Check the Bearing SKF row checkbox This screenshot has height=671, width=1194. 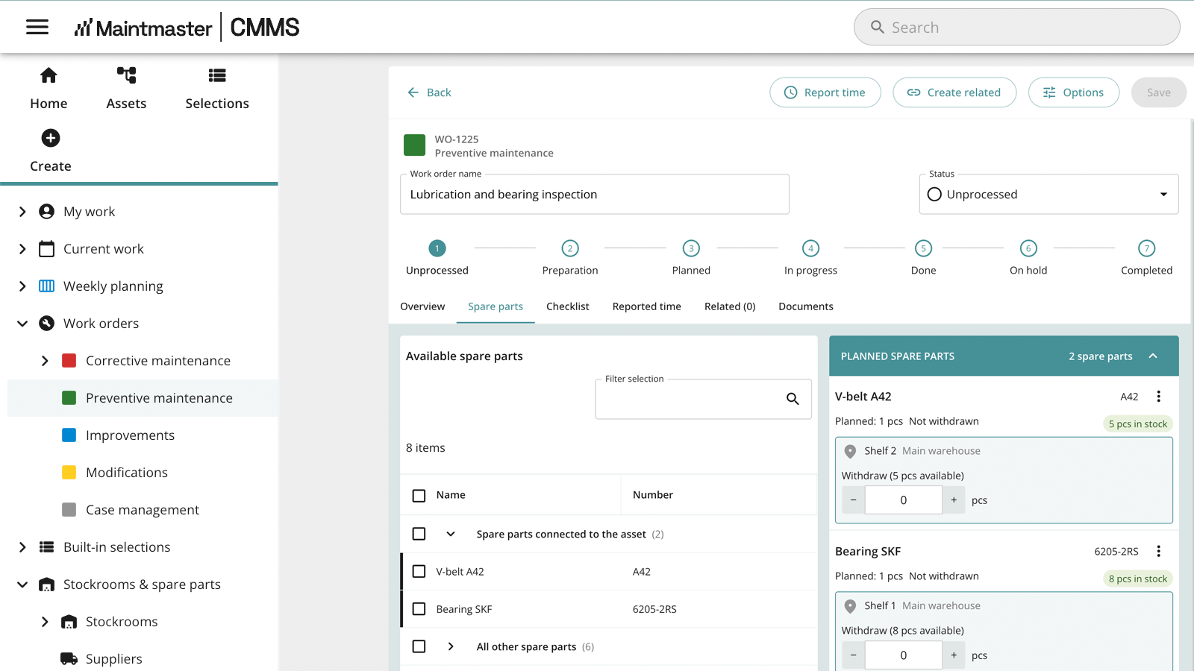[x=419, y=609]
